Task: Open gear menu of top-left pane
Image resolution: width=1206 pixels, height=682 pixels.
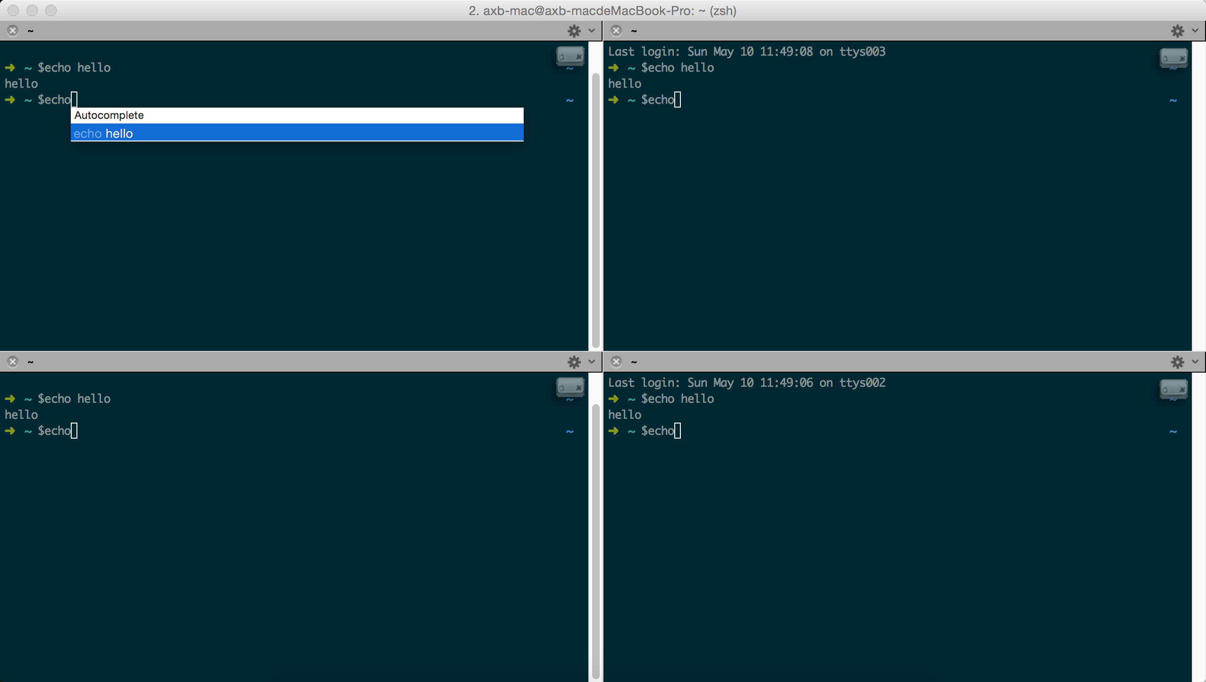Action: (x=574, y=31)
